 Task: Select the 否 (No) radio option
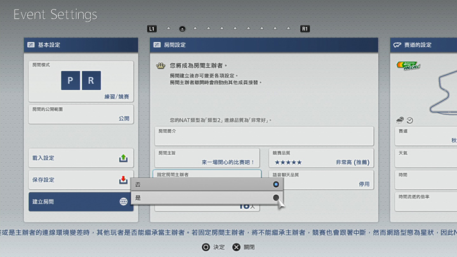275,184
